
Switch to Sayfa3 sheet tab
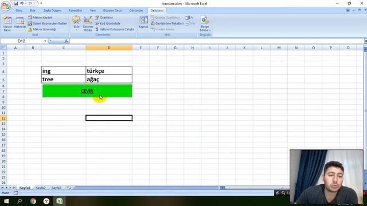tap(56, 188)
